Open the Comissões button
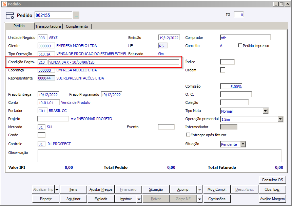The width and height of the screenshot is (292, 206). click(x=217, y=199)
